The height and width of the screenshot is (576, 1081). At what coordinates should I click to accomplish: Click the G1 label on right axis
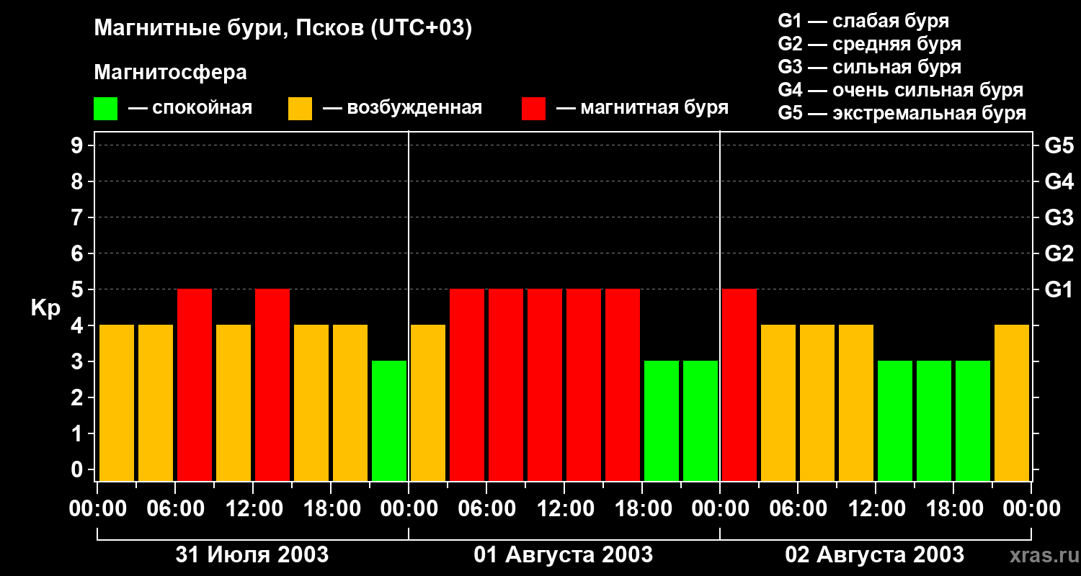[x=1059, y=290]
